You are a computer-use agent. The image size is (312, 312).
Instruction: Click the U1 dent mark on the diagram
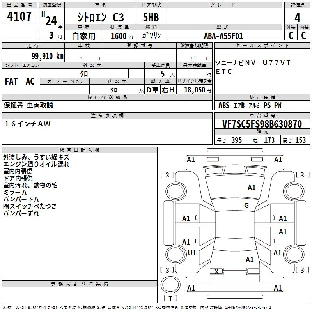click(x=192, y=253)
